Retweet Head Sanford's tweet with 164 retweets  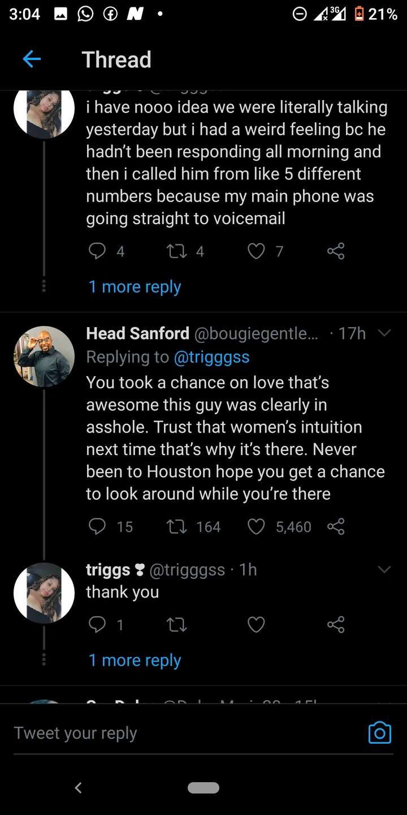pos(177,527)
